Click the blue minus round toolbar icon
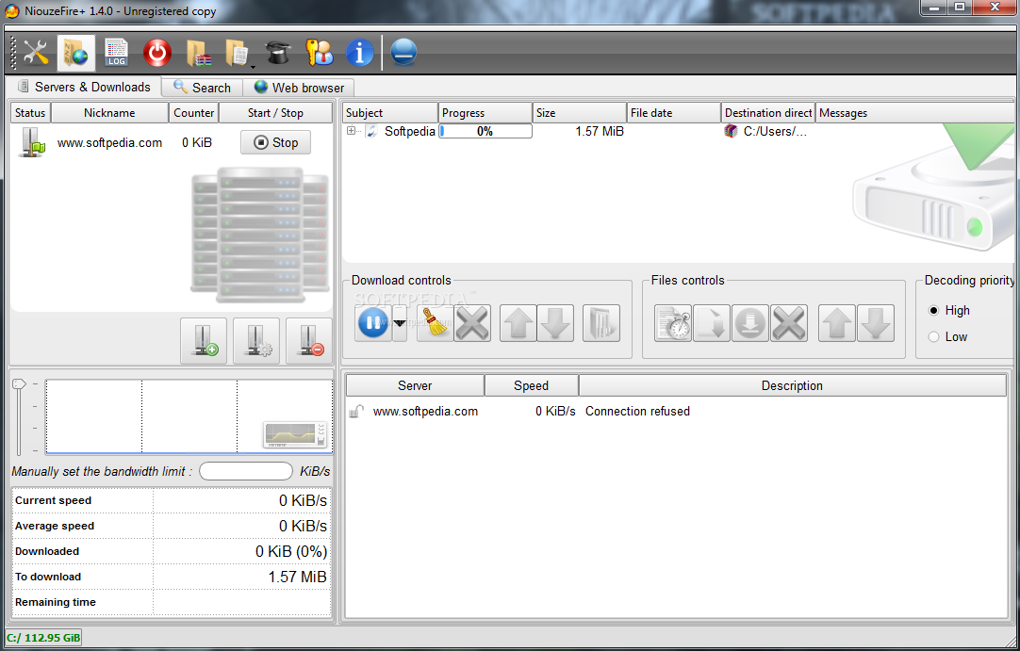 [403, 53]
